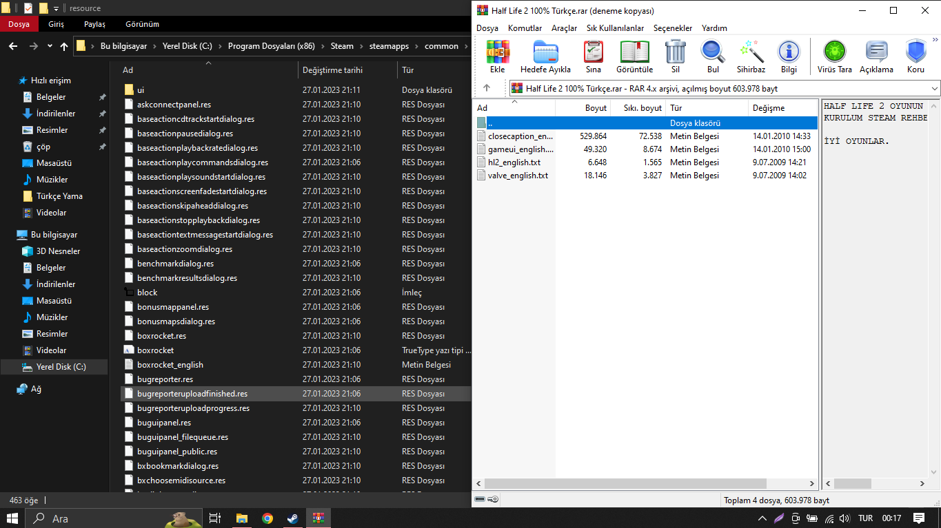Open the Windows Start menu
Viewport: 941px width, 528px height.
[12, 518]
